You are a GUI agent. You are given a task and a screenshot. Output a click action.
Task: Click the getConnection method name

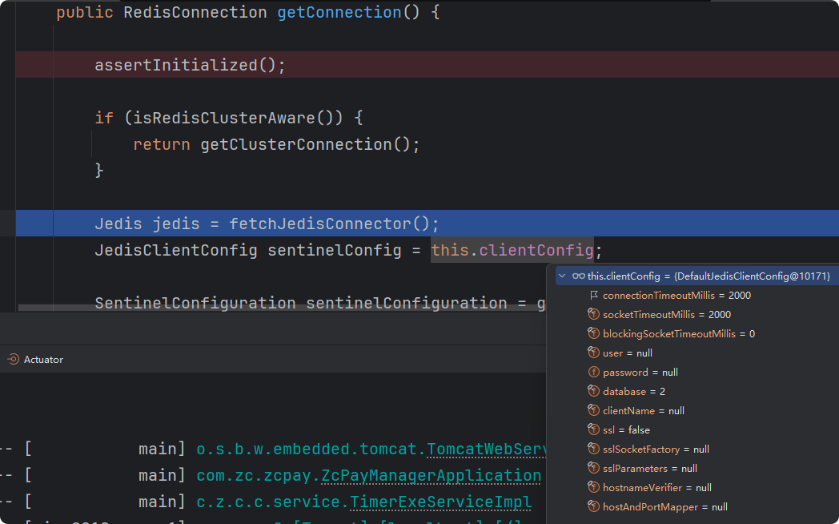click(x=339, y=12)
